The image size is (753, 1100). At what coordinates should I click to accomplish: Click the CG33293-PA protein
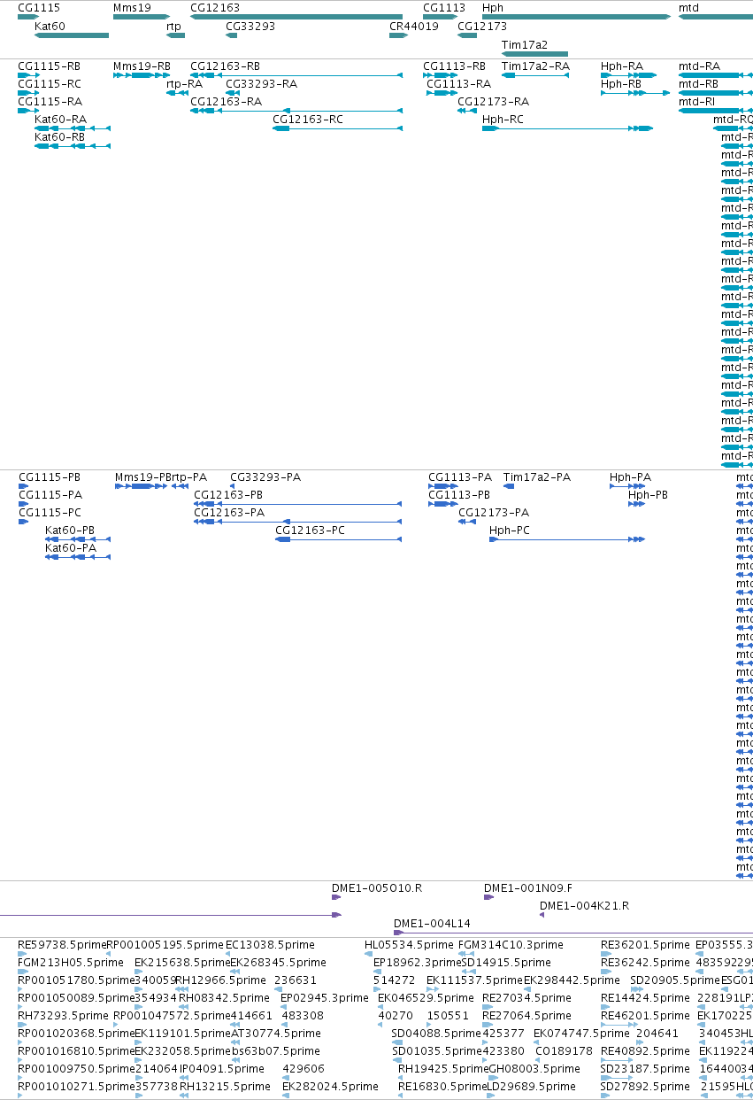click(x=265, y=477)
